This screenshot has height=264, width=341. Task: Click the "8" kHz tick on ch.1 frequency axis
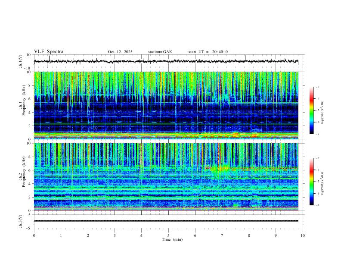click(x=30, y=85)
